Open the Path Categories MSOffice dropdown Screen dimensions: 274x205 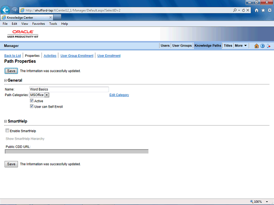(47, 95)
